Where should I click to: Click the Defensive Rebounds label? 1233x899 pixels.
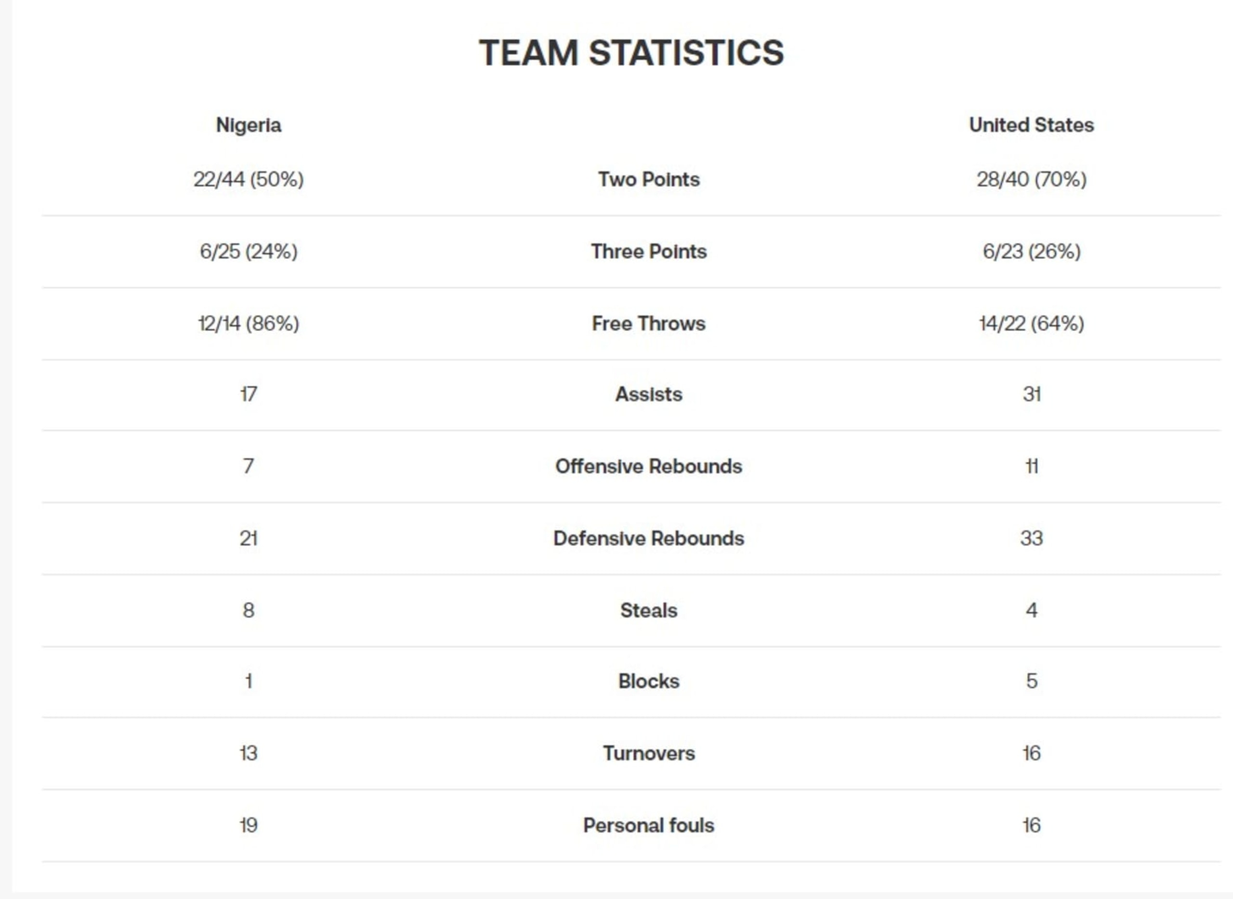click(x=649, y=538)
